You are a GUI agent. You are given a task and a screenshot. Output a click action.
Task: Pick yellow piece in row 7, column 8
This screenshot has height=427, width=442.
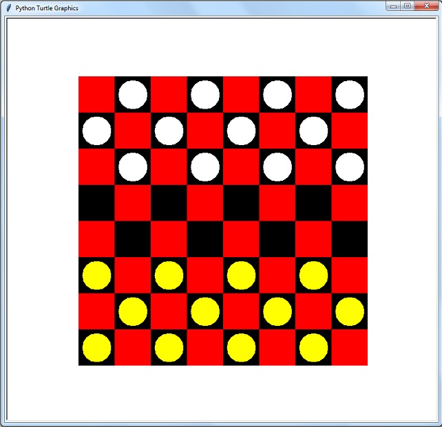[350, 311]
